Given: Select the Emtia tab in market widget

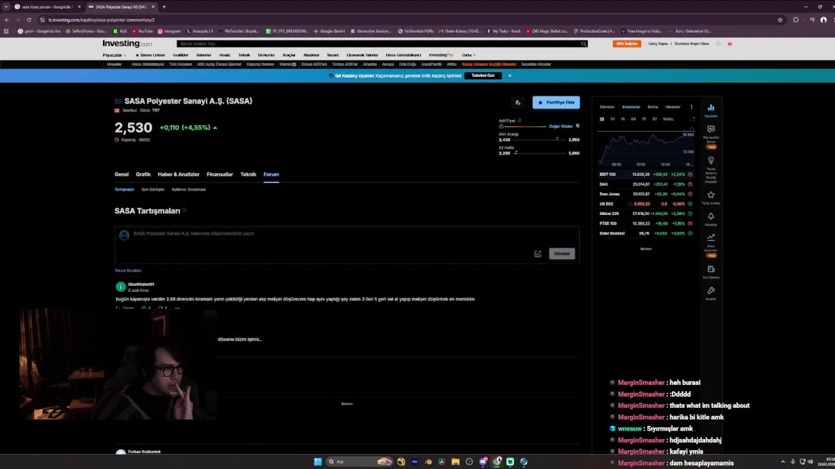Looking at the screenshot, I should 652,107.
